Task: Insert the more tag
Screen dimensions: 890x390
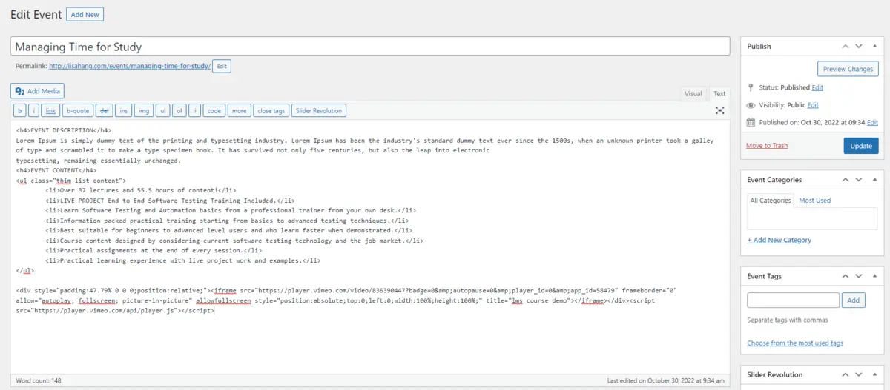Action: [239, 110]
